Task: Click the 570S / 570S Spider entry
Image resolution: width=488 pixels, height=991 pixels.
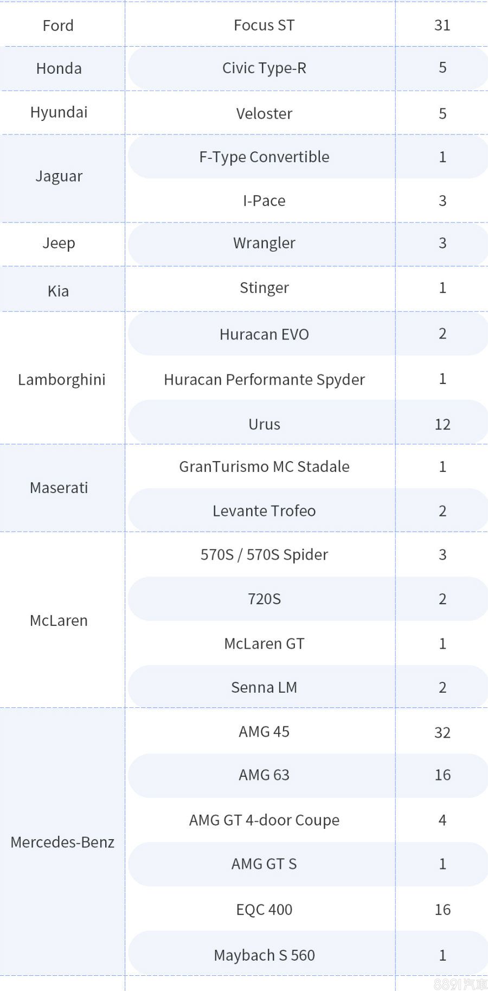Action: tap(264, 554)
